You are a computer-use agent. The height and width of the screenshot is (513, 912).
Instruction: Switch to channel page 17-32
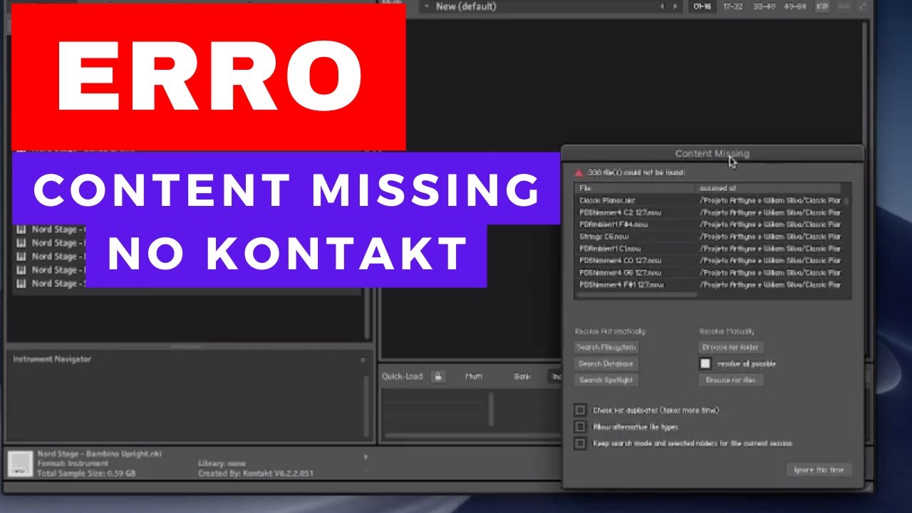[732, 6]
